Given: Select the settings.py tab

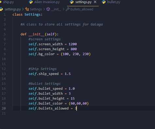Looking at the screenshot, I should click(83, 2).
